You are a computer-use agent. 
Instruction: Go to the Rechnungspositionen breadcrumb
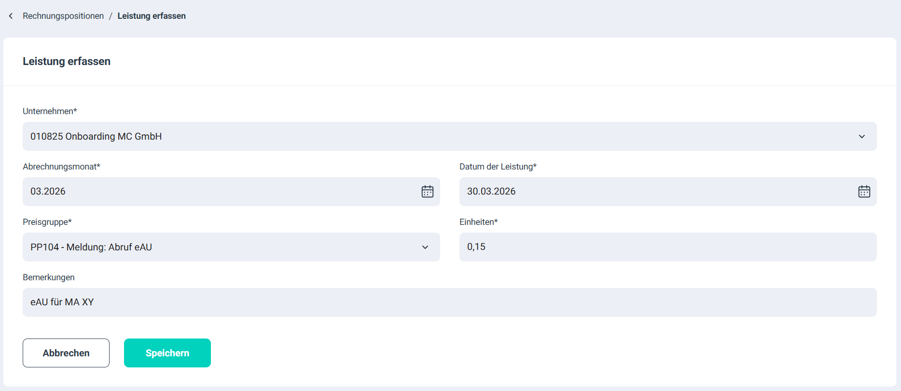pyautogui.click(x=63, y=16)
